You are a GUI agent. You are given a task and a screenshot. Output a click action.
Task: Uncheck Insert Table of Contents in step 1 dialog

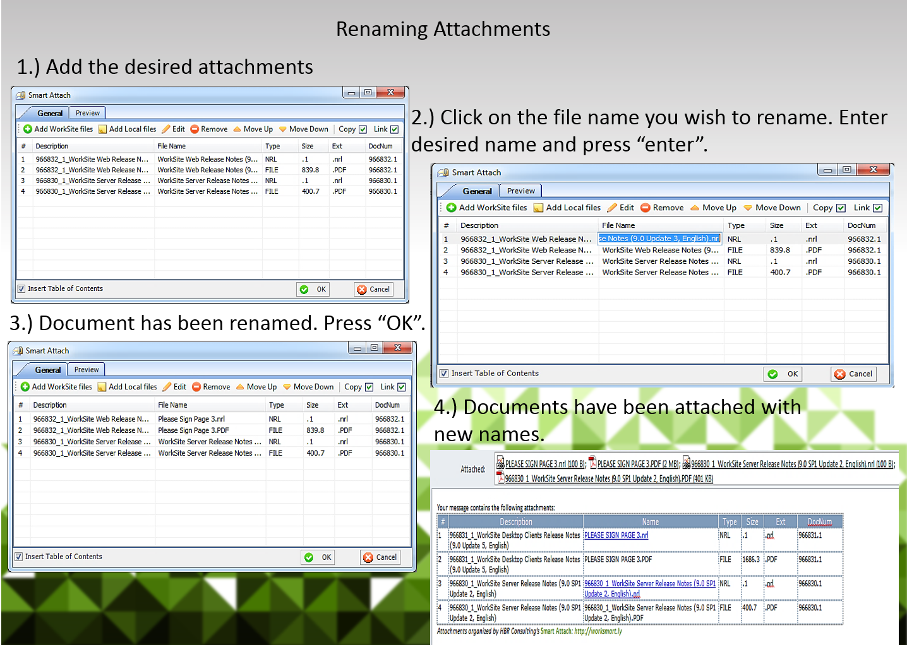(x=21, y=289)
